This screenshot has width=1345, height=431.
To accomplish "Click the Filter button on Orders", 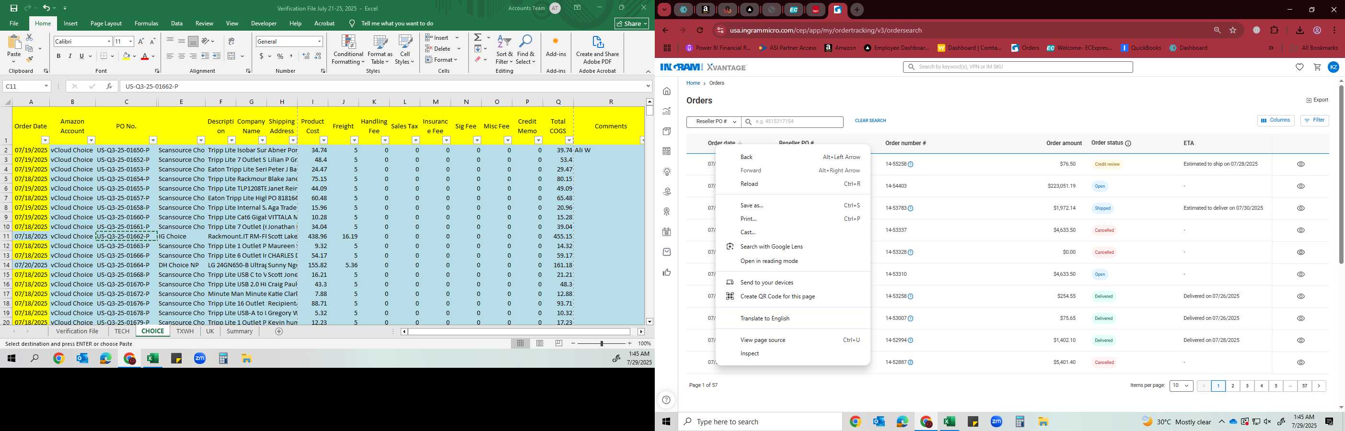I will click(x=1314, y=121).
